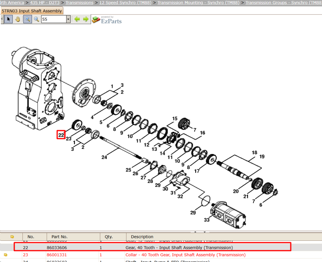The height and width of the screenshot is (262, 322).
Task: Click callout 25 in the diagram
Action: click(x=128, y=170)
